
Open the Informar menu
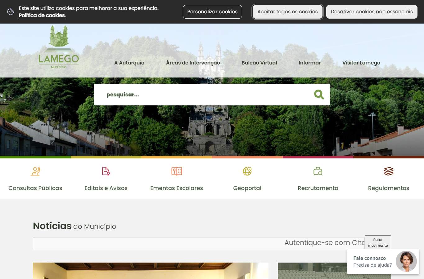tap(310, 63)
